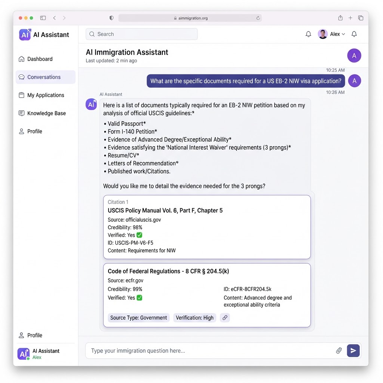Click 'Credibility: 99%' text
This screenshot has width=383, height=383.
(x=125, y=289)
